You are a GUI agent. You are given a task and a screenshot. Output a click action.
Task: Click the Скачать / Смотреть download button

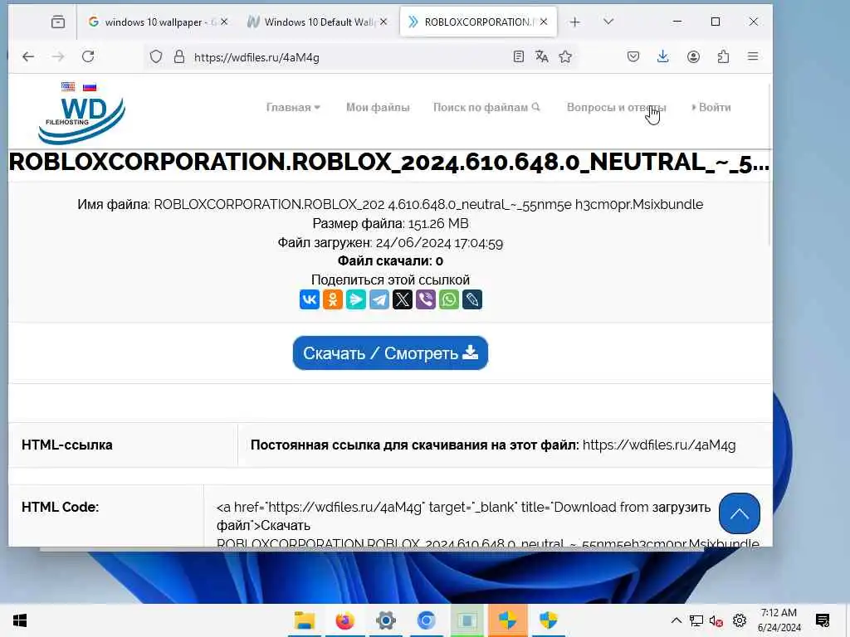390,353
